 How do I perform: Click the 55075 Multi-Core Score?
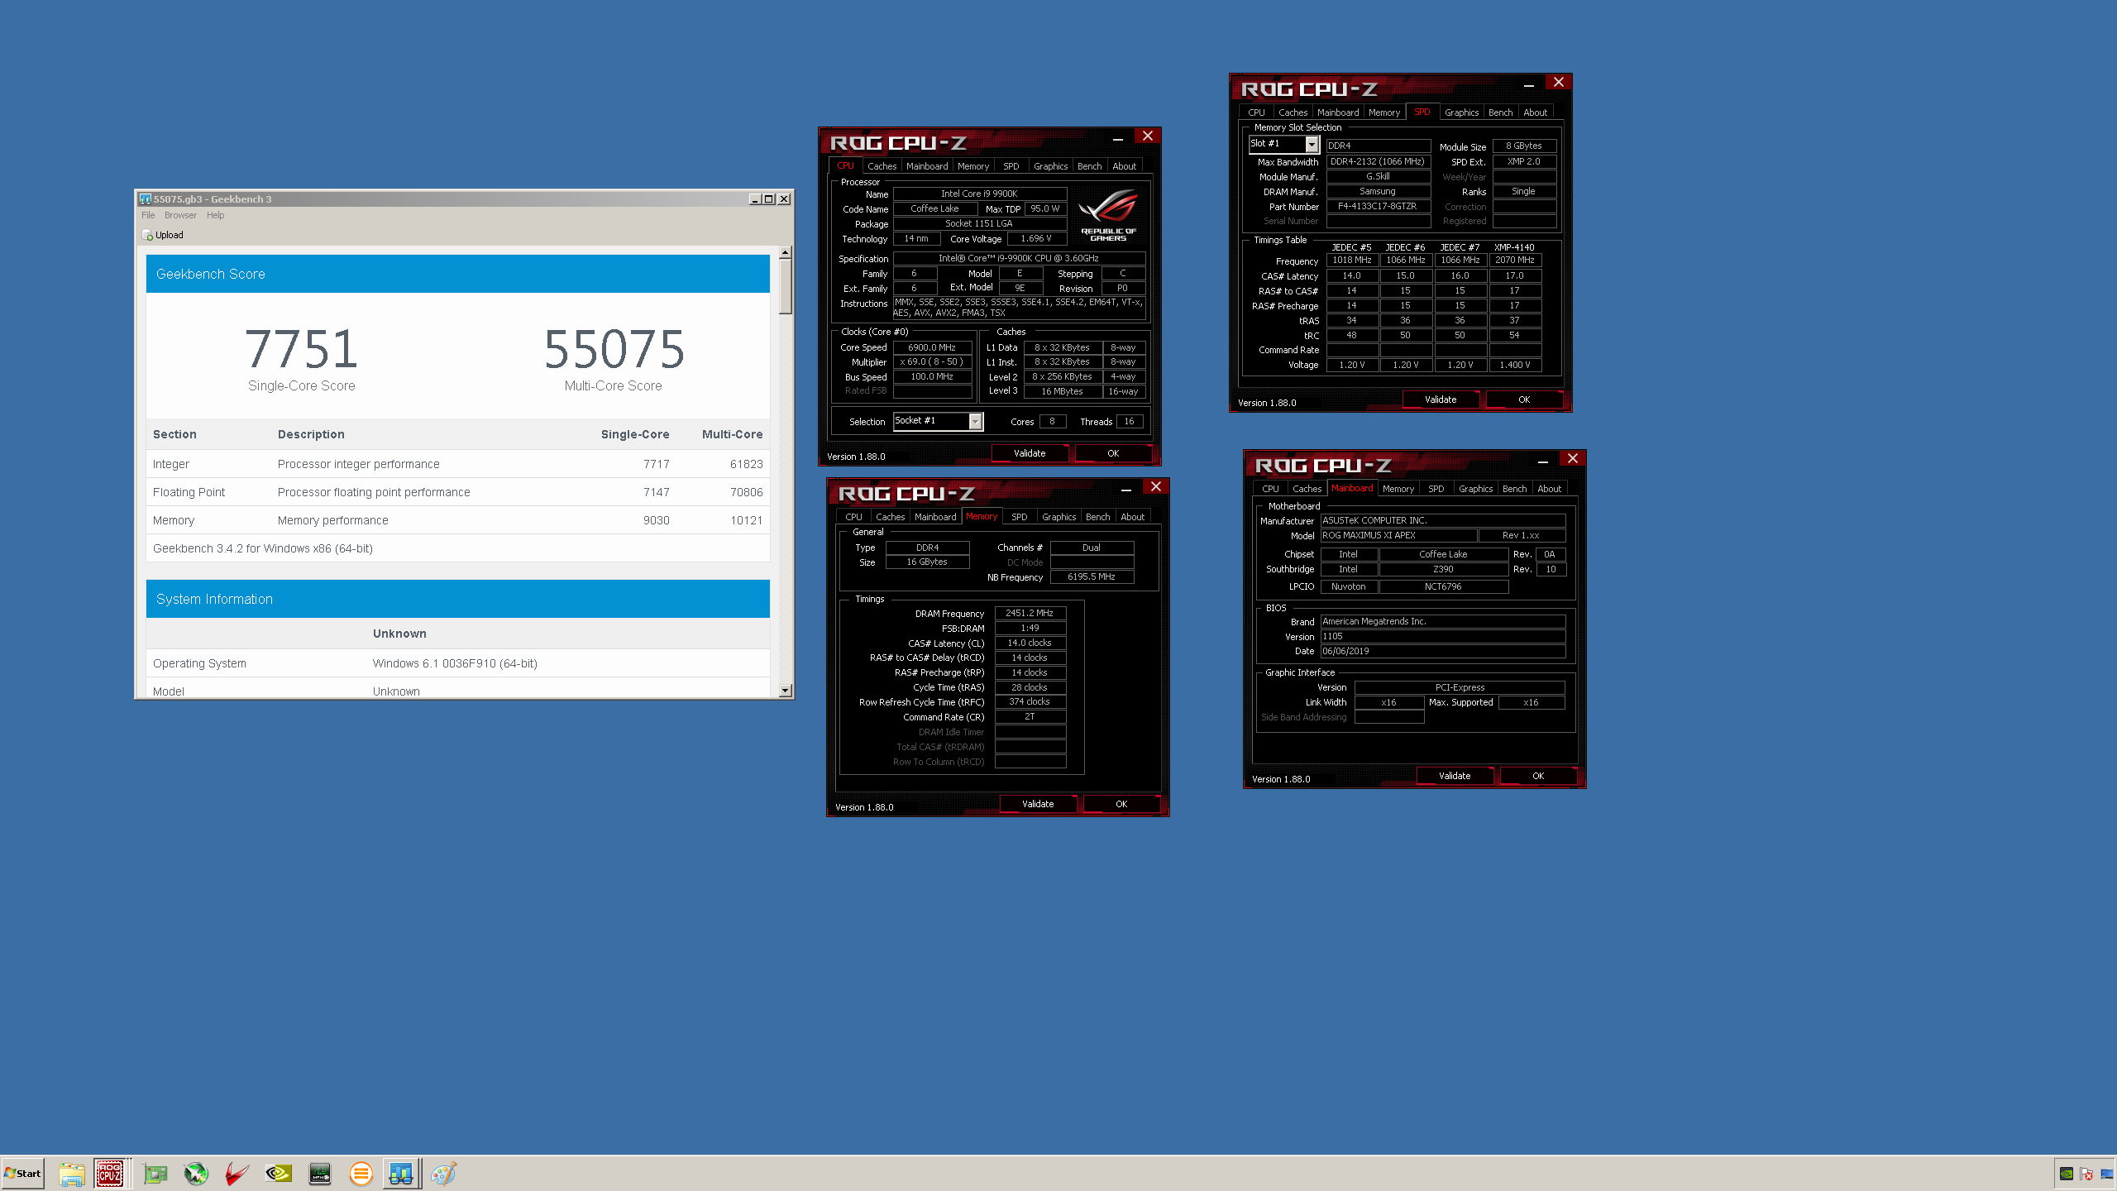(614, 349)
